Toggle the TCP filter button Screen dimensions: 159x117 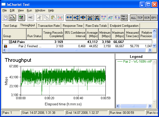tap(140, 18)
